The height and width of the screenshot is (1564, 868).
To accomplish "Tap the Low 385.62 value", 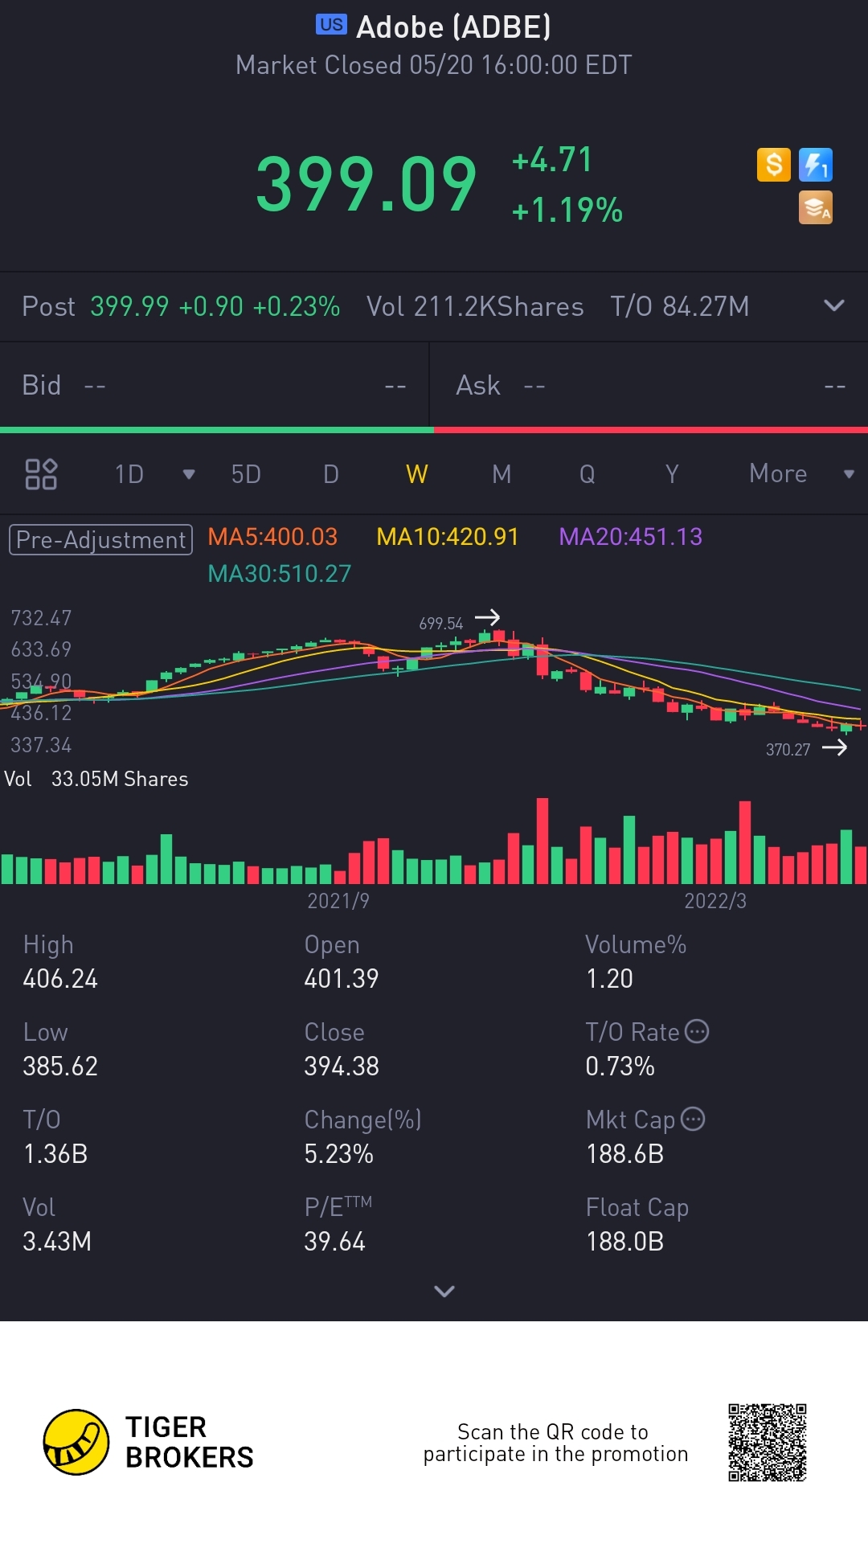I will click(60, 1067).
